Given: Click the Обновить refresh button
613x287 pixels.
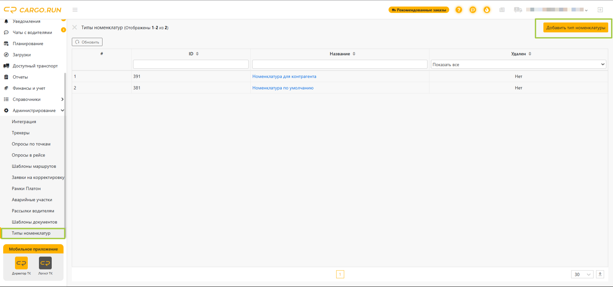Looking at the screenshot, I should pyautogui.click(x=87, y=42).
